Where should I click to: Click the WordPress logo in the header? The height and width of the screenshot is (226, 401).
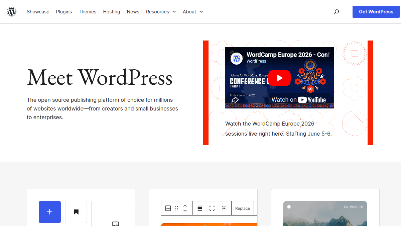(12, 12)
